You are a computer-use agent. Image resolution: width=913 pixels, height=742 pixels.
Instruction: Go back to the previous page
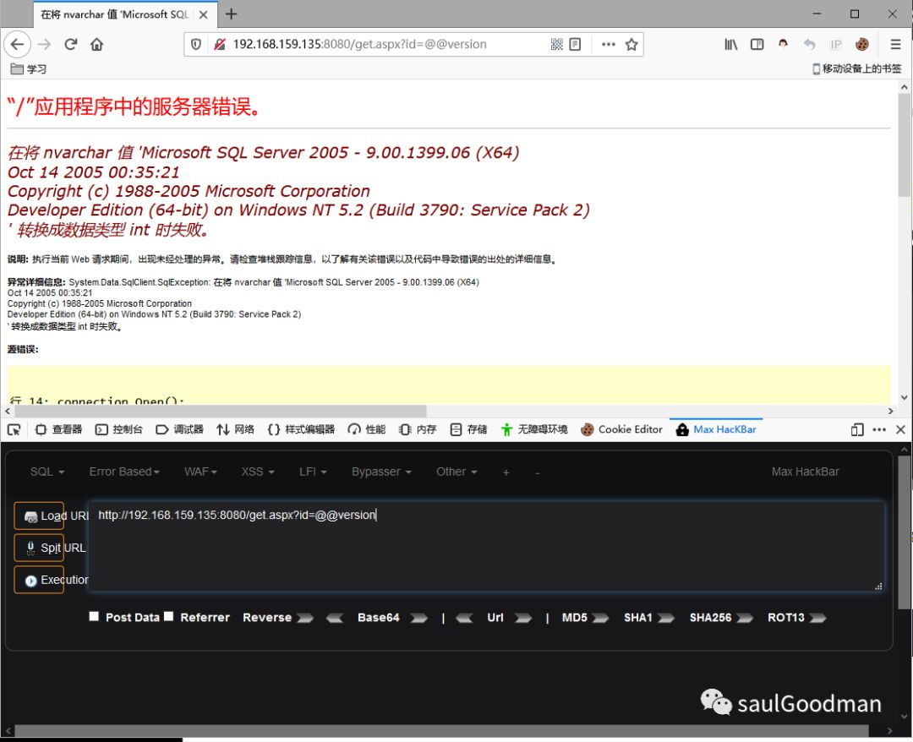pos(17,44)
